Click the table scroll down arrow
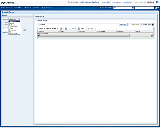 tap(154, 38)
